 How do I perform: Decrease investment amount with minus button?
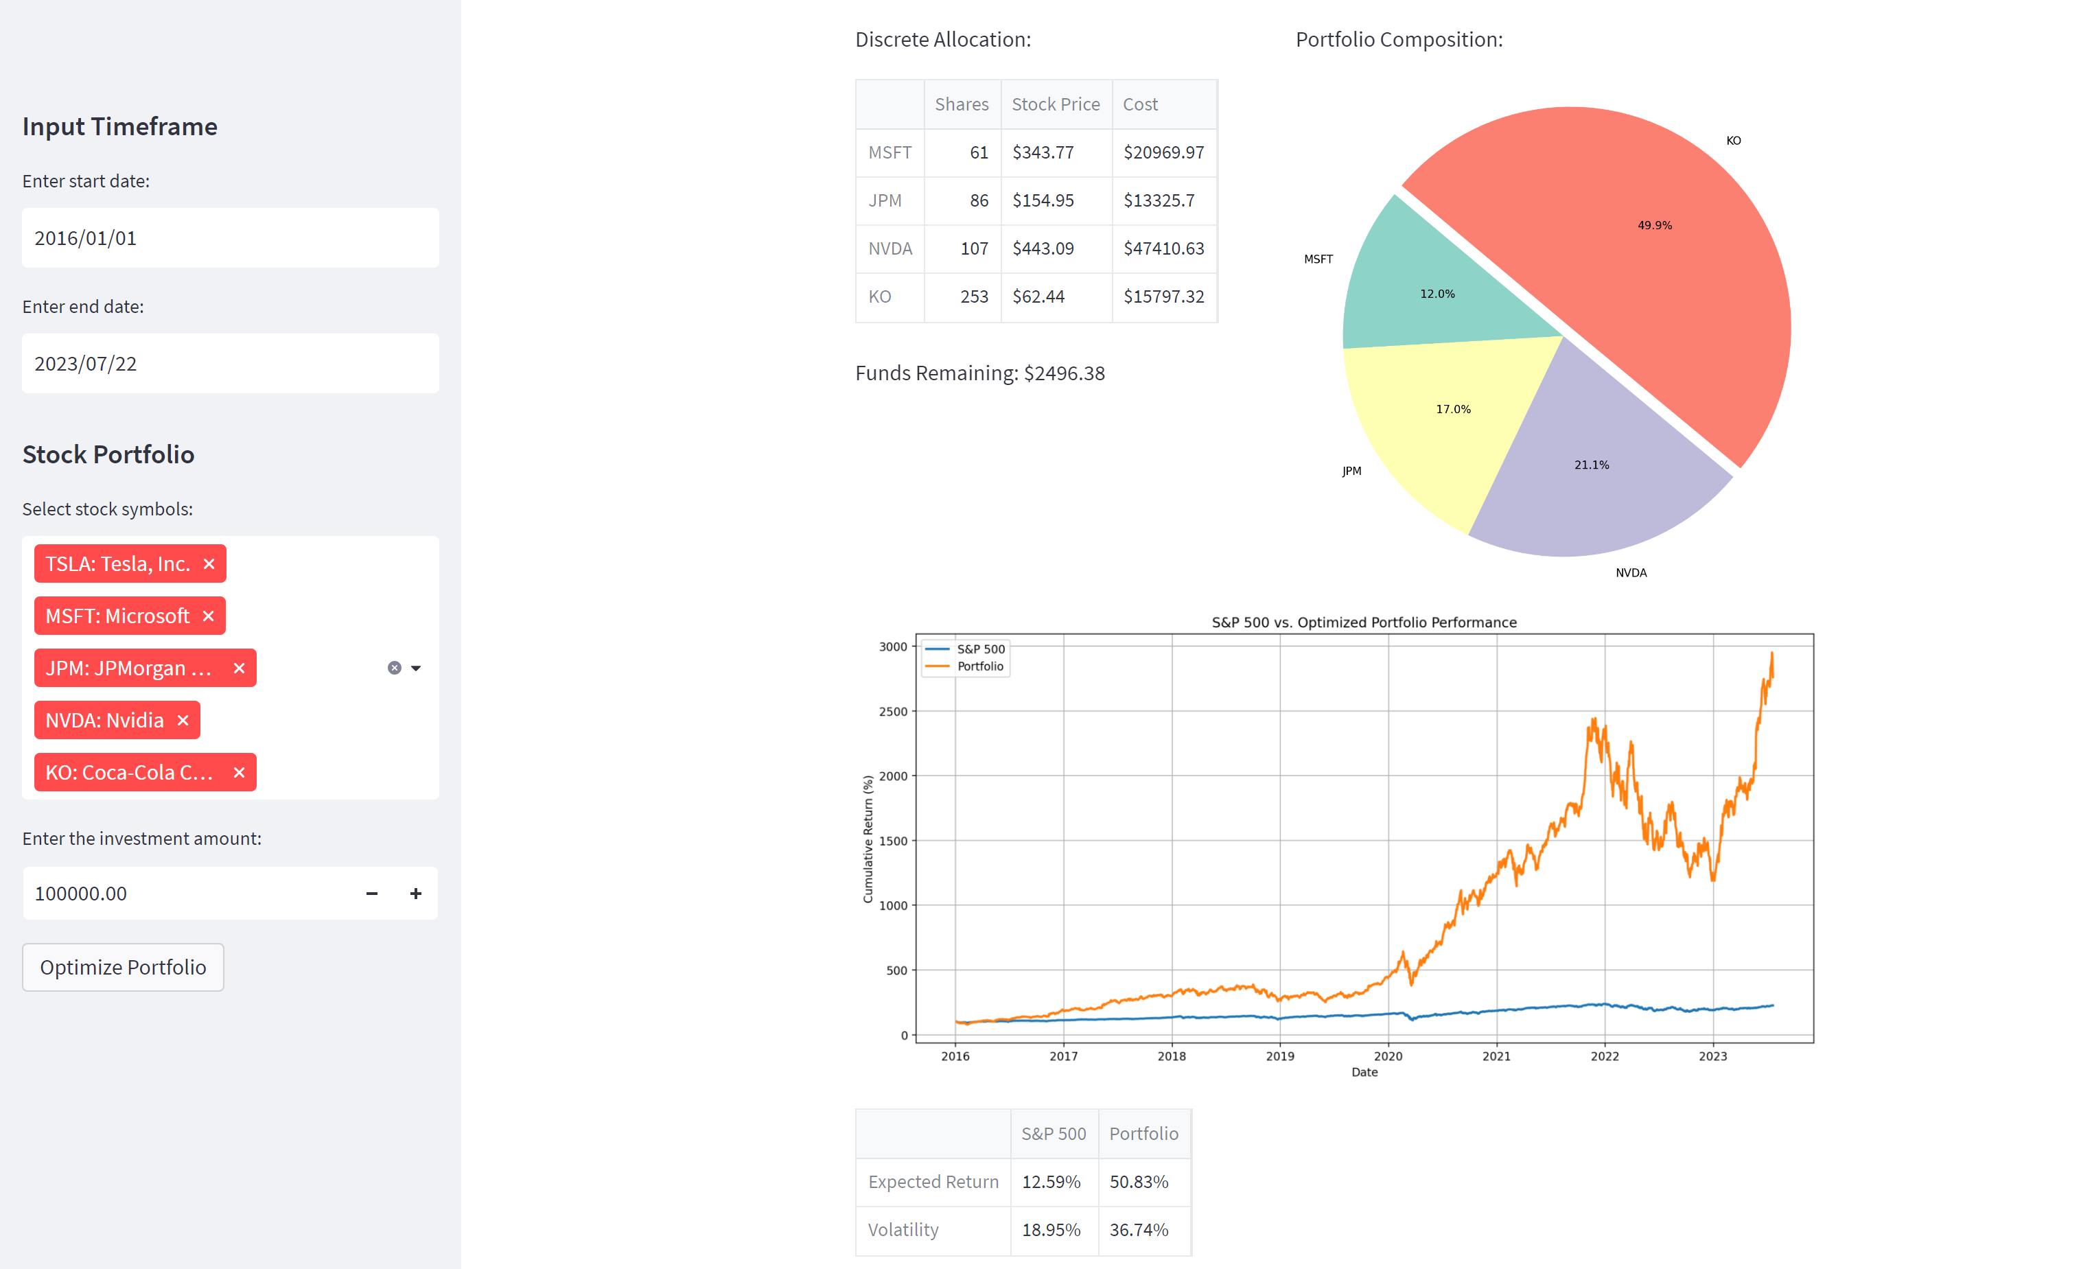pyautogui.click(x=371, y=894)
